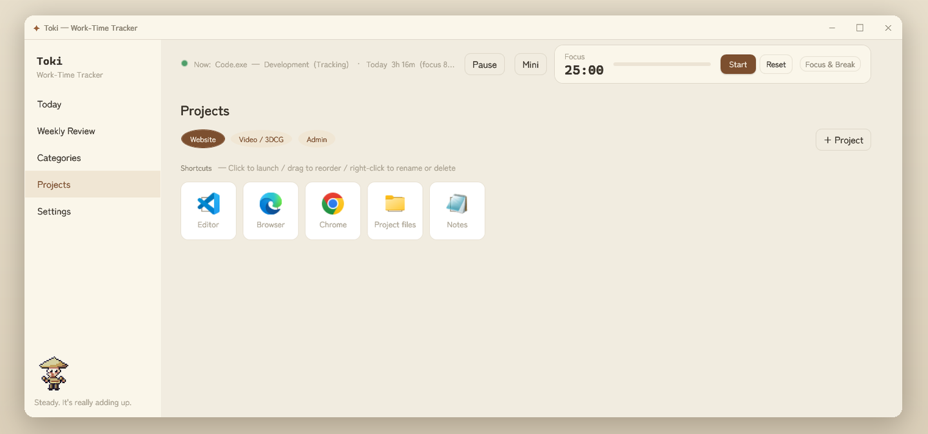This screenshot has height=434, width=928.
Task: Open the Project files folder shortcut
Action: (x=395, y=211)
